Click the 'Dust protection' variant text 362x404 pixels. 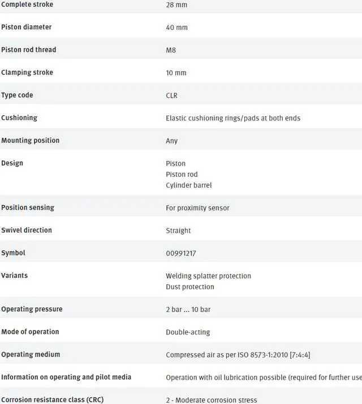click(x=190, y=286)
